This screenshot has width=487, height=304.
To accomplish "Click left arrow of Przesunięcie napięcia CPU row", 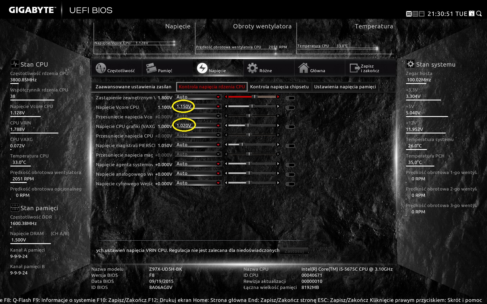I will click(x=226, y=135).
